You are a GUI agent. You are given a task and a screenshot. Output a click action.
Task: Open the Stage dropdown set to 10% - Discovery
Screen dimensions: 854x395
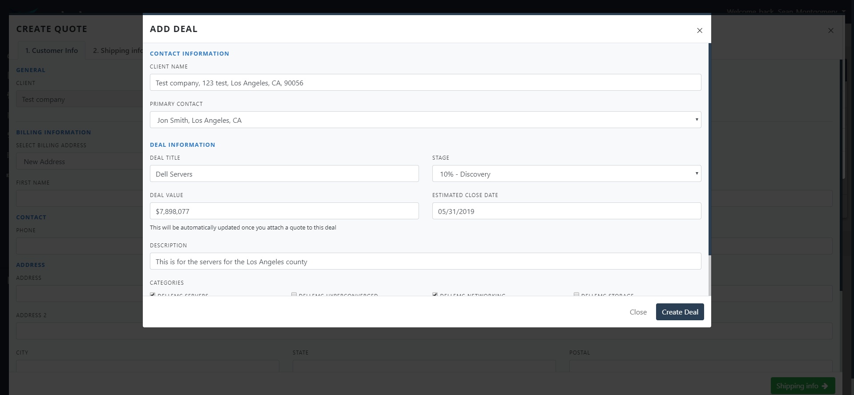tap(567, 173)
